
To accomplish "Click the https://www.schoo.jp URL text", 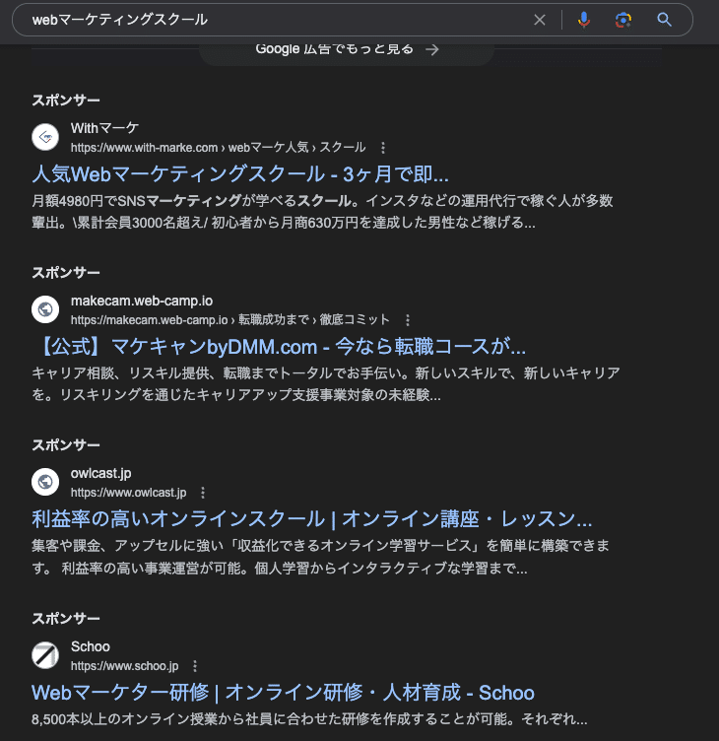I will pos(125,666).
